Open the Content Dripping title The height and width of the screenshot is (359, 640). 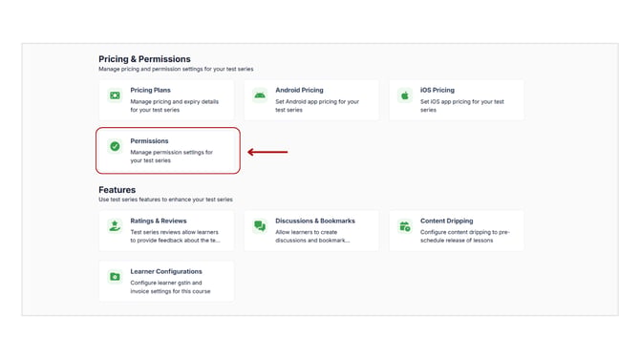click(x=446, y=221)
